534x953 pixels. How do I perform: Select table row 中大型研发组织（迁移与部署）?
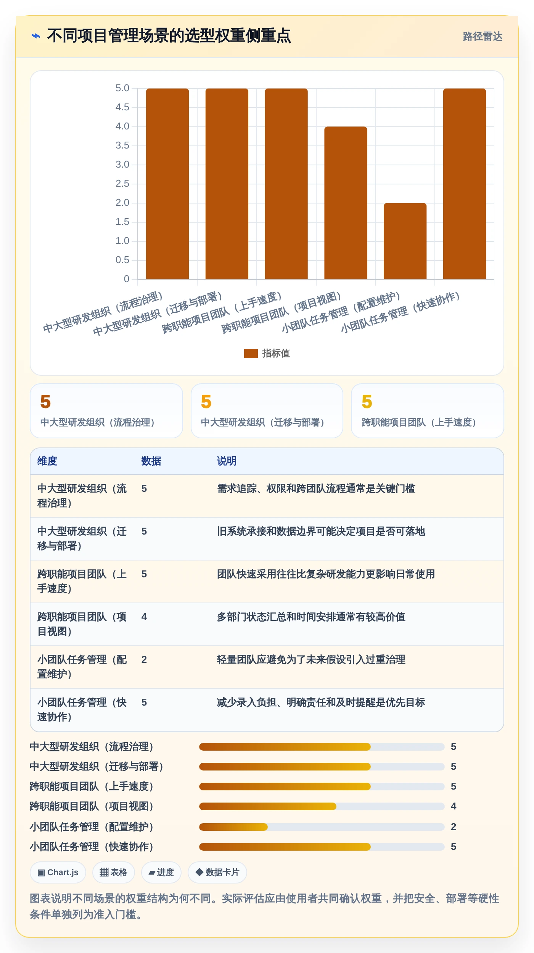(267, 539)
